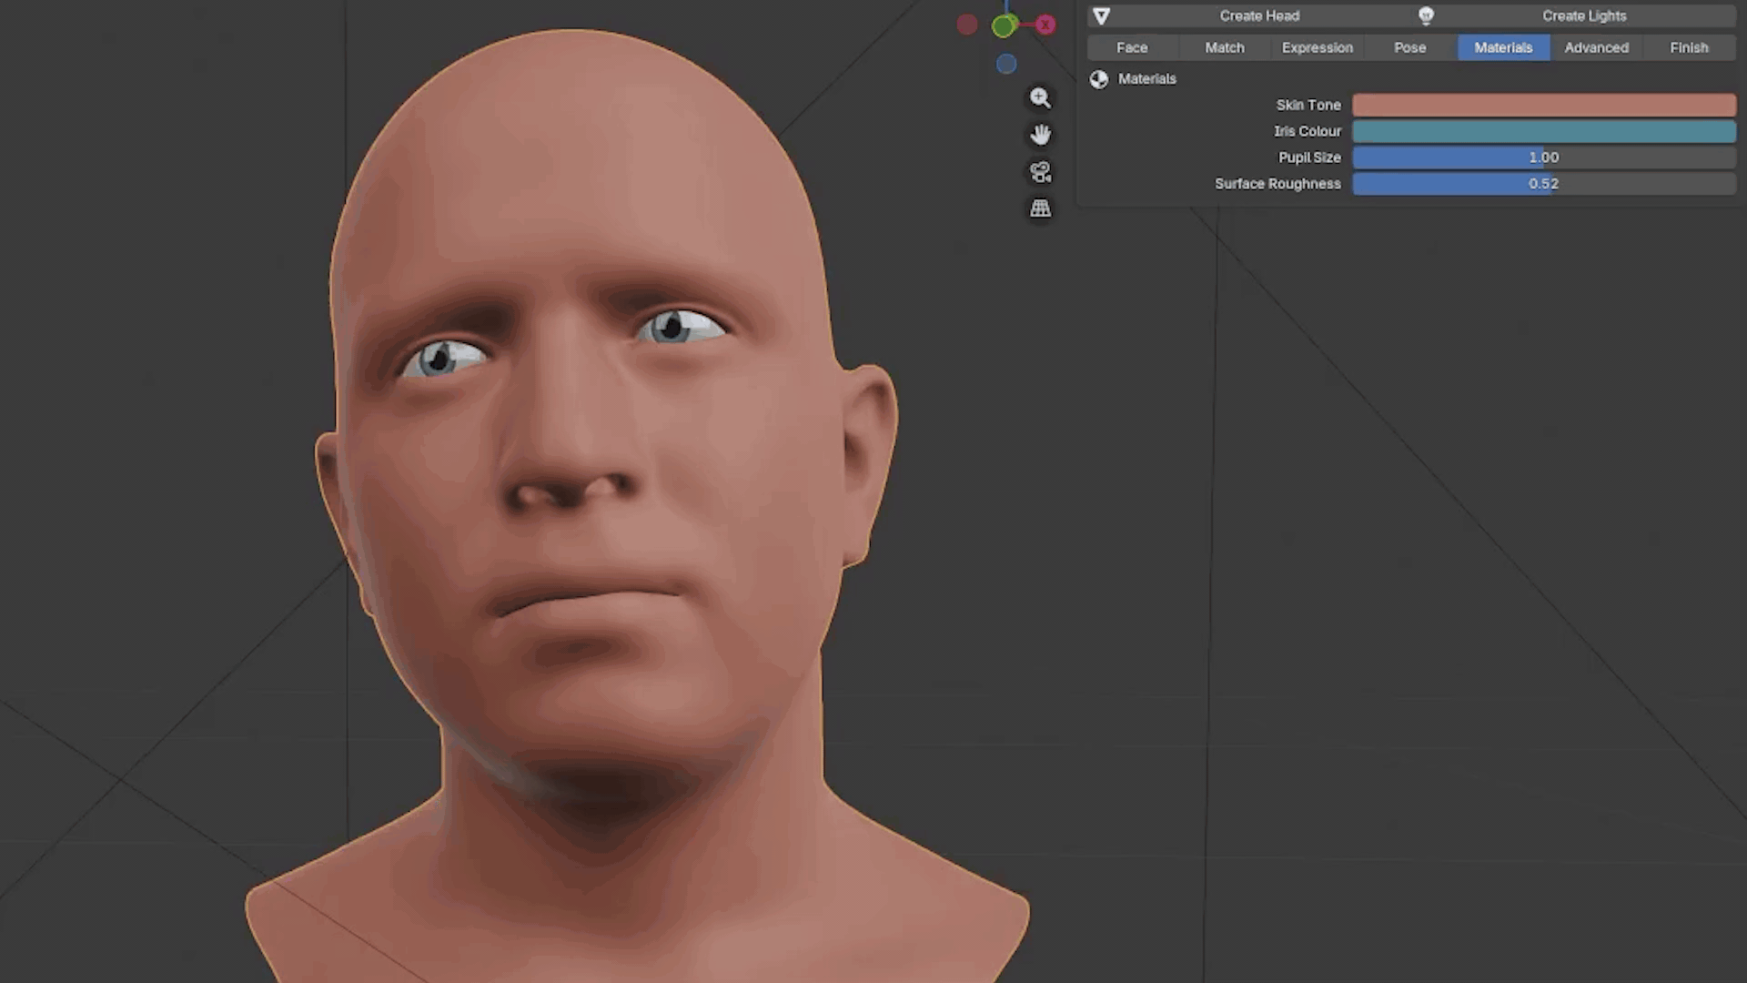Viewport: 1747px width, 983px height.
Task: Select the Materials tab
Action: (x=1503, y=47)
